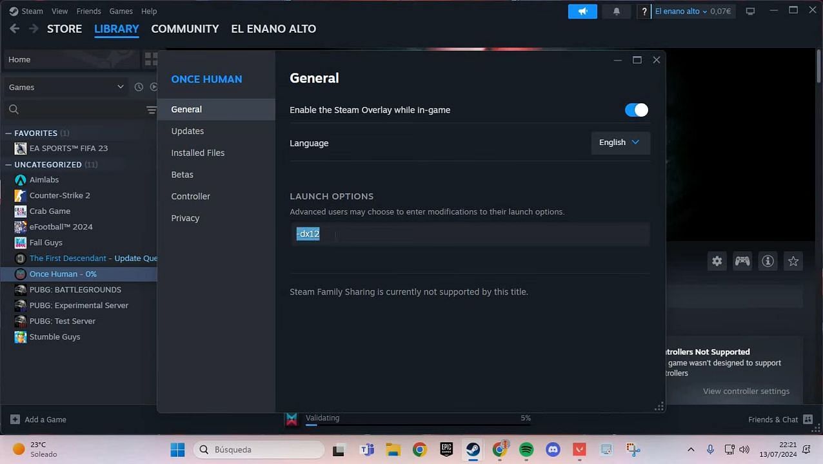Screen dimensions: 823x464
Task: Click the launch options text field
Action: tap(470, 234)
